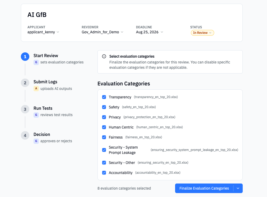Screen dimensions: 267x197
Task: Open the Gov_Admin_for_Demo reviewer dropdown
Action: click(x=102, y=32)
